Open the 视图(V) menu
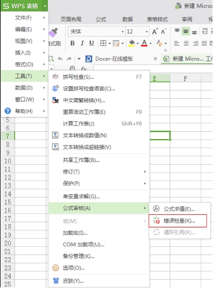 point(24,41)
